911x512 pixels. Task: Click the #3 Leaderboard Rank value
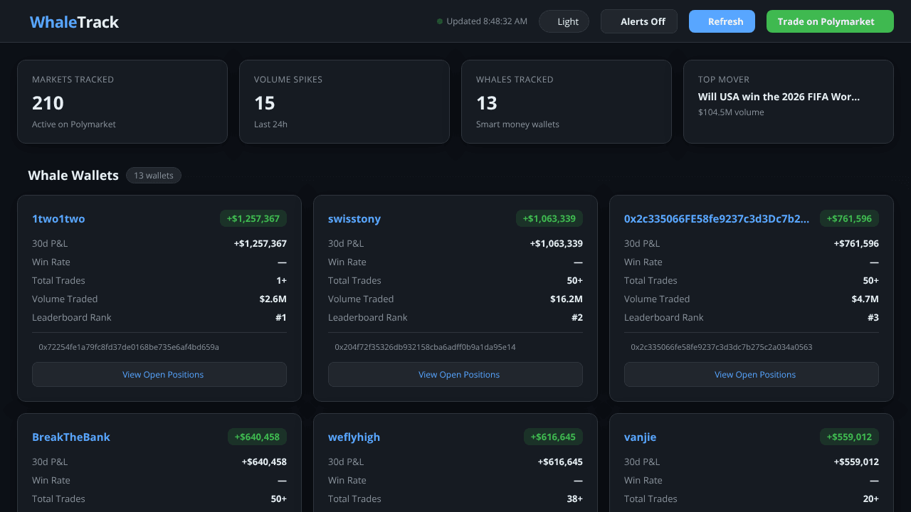click(x=873, y=318)
